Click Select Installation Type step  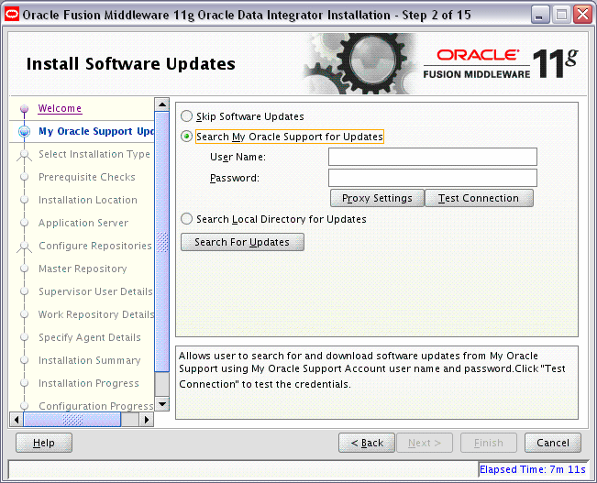(94, 154)
